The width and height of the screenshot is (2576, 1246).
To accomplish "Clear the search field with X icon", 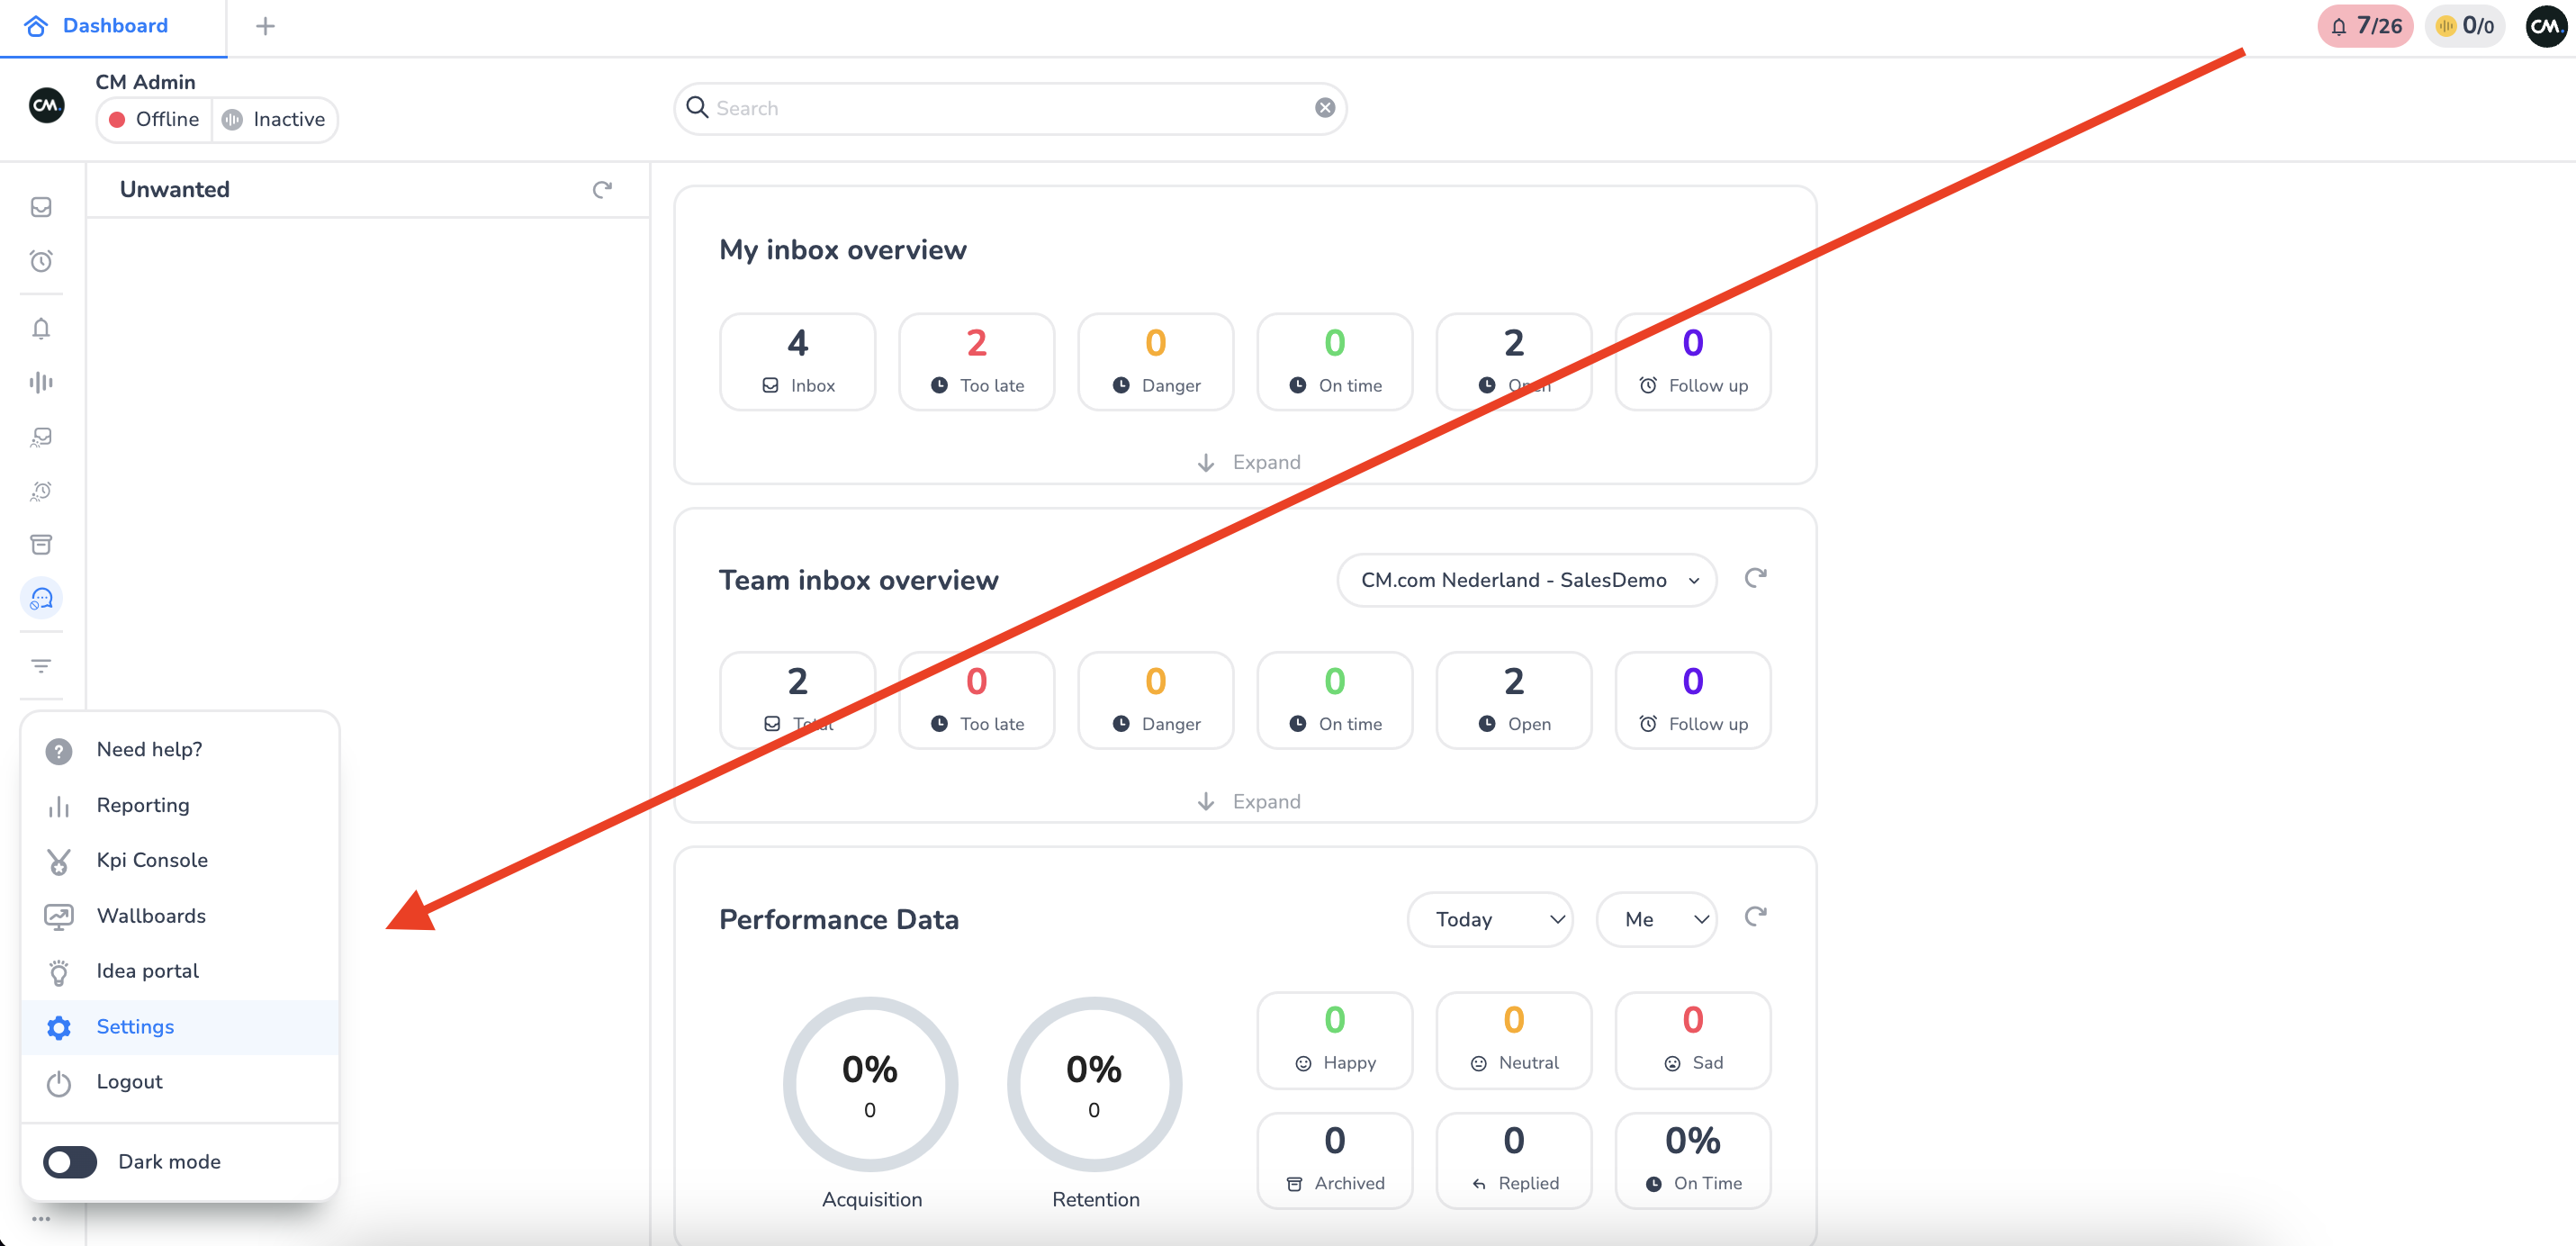I will (x=1324, y=108).
